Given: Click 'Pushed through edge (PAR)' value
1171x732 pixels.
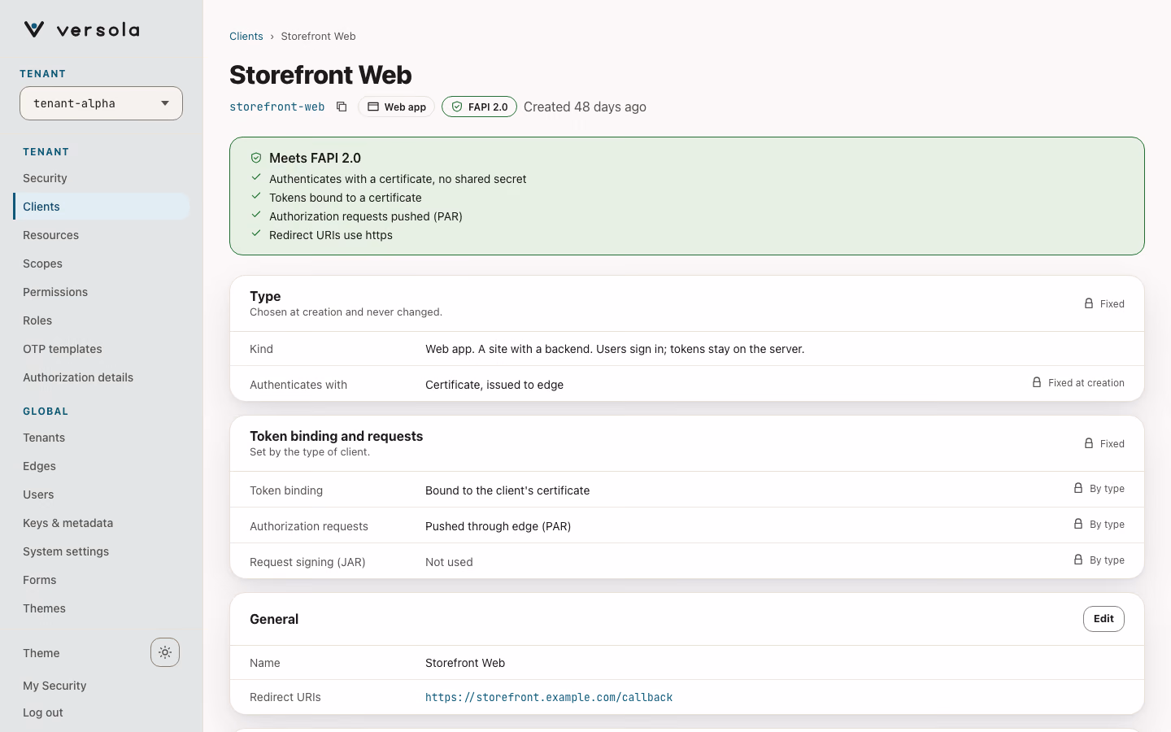Looking at the screenshot, I should pyautogui.click(x=498, y=526).
